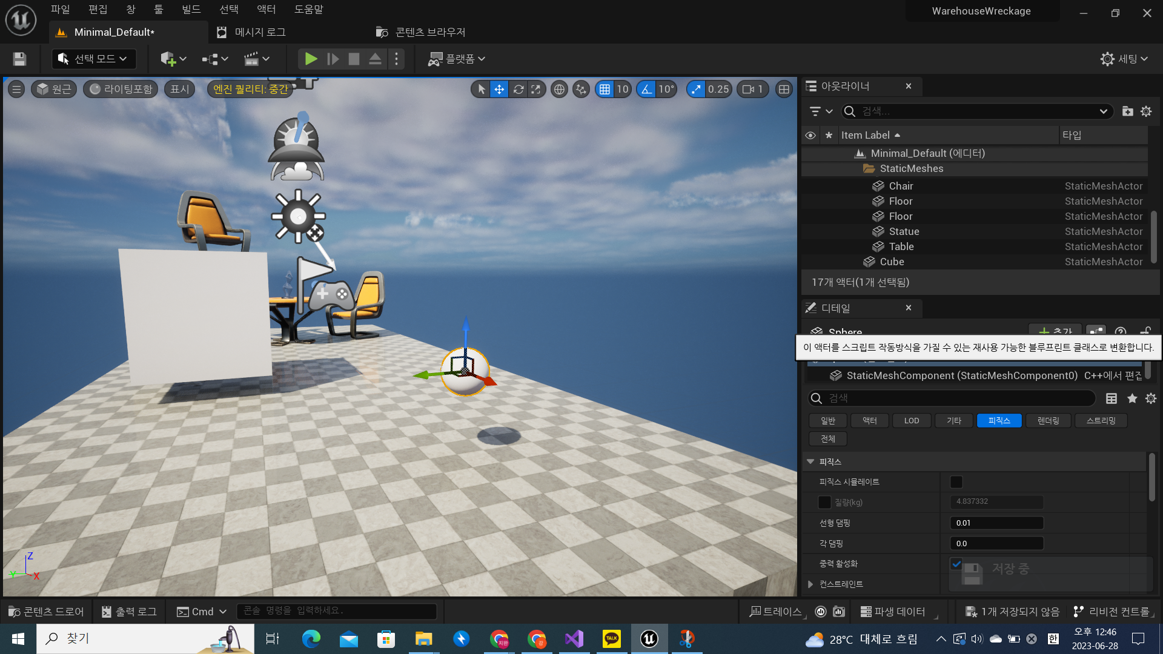The width and height of the screenshot is (1163, 654).
Task: Click the green Play button
Action: pyautogui.click(x=311, y=59)
